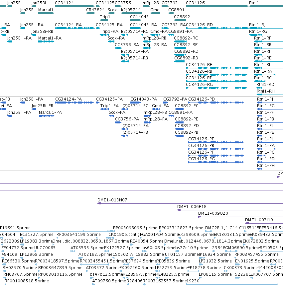Select EST LP12969.3prime
The width and height of the screenshot is (283, 286).
[x=36, y=254]
